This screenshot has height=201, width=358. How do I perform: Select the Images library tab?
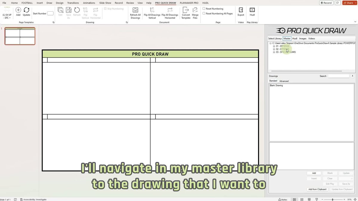[303, 38]
